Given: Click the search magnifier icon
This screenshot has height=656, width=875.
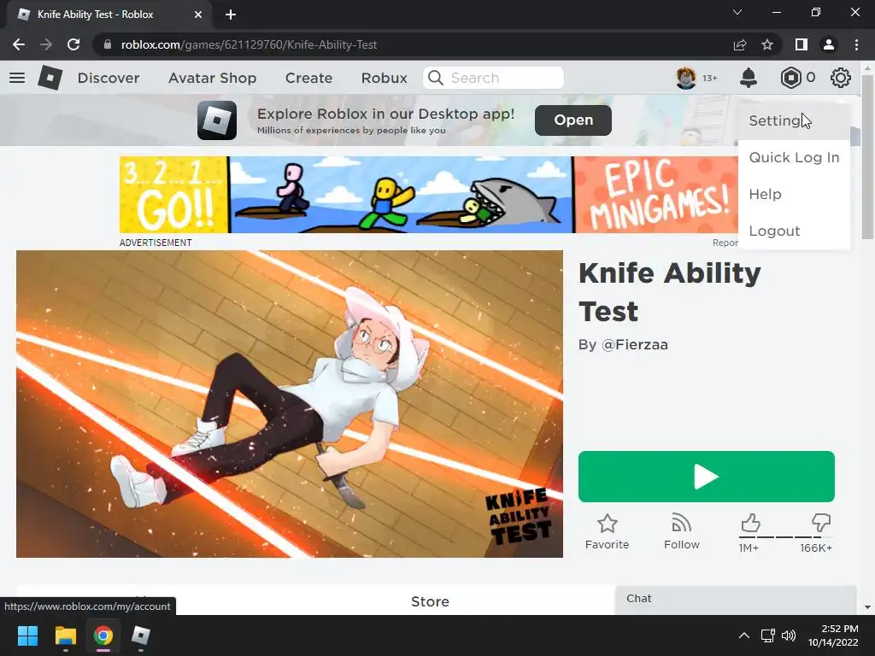Looking at the screenshot, I should [435, 78].
